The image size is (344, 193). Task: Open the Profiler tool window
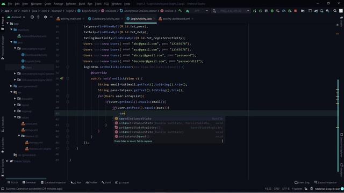point(91,182)
